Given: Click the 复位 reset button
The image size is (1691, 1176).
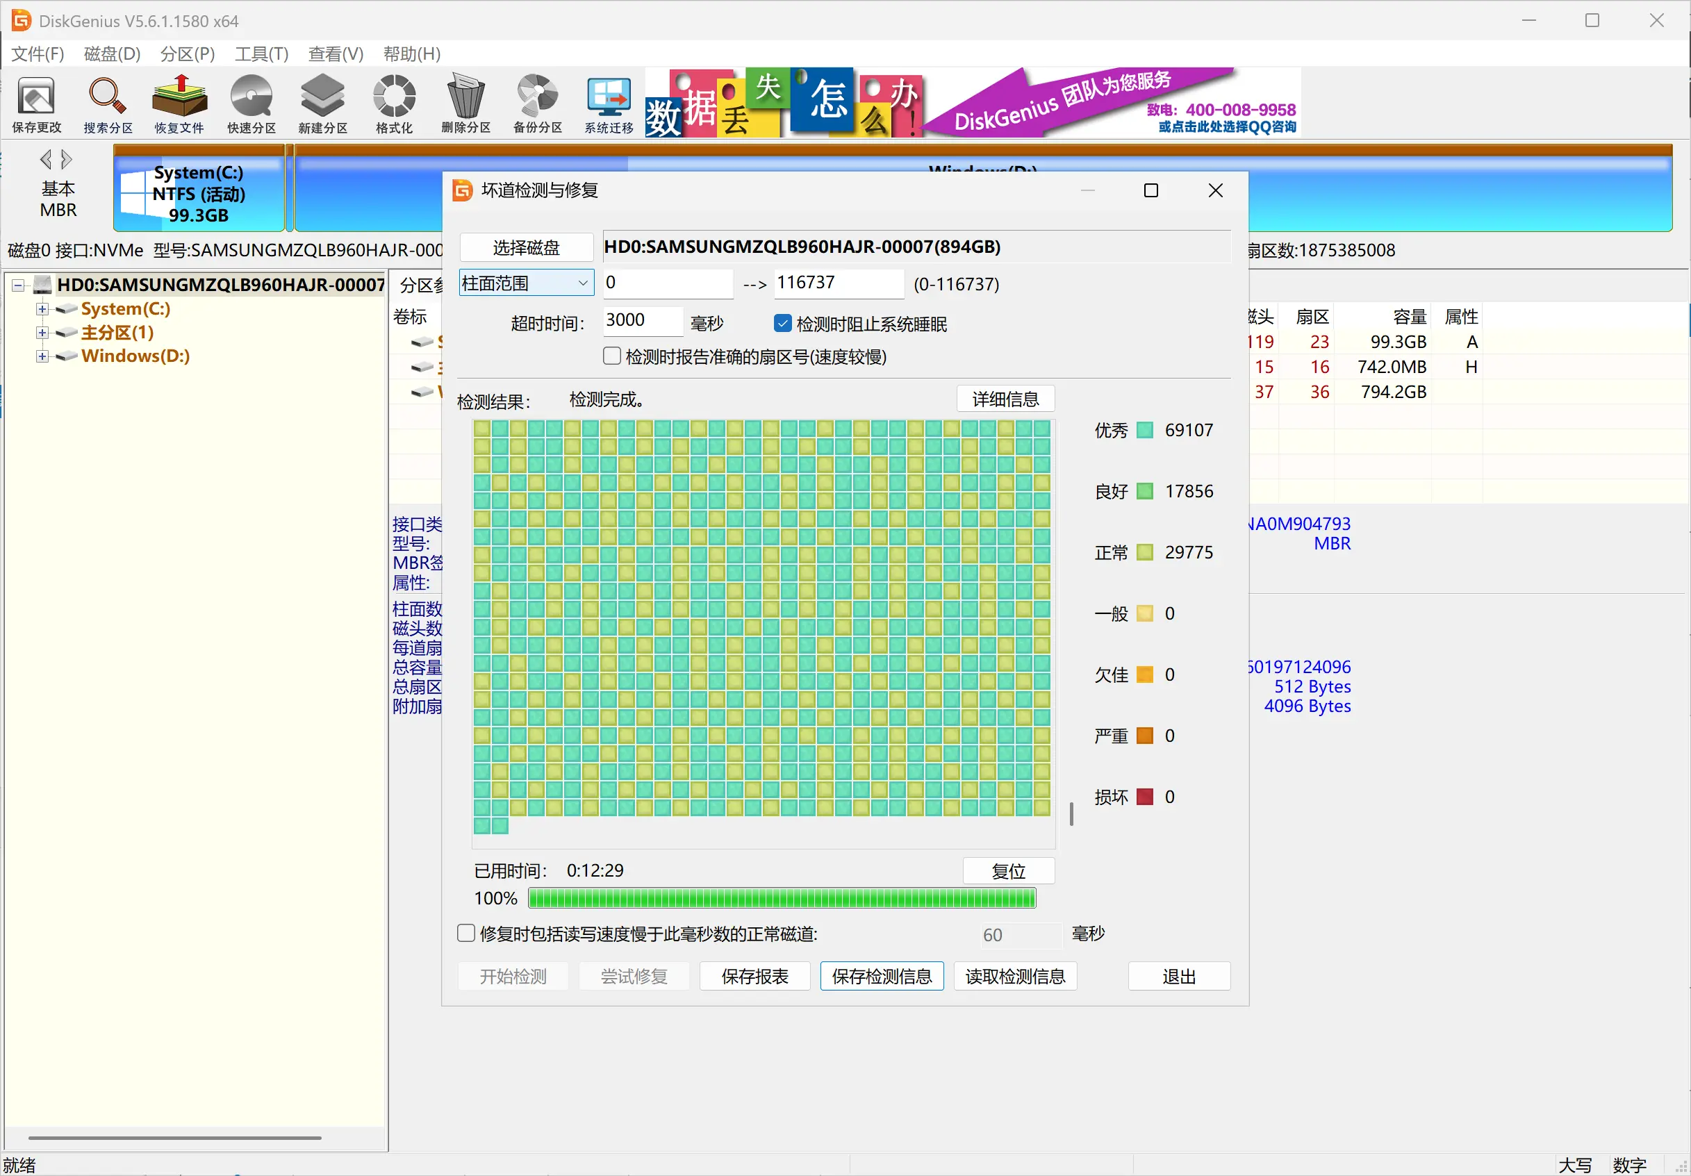Looking at the screenshot, I should (x=1008, y=871).
